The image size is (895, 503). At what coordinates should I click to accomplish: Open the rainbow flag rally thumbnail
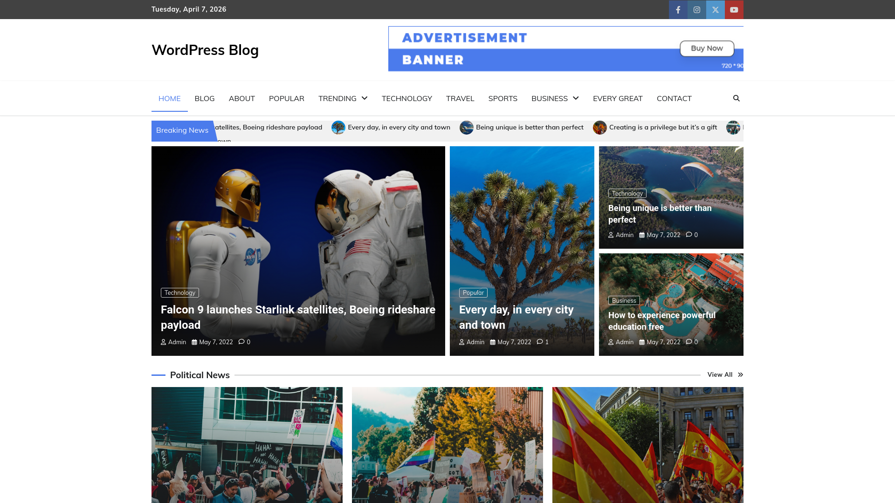click(447, 445)
